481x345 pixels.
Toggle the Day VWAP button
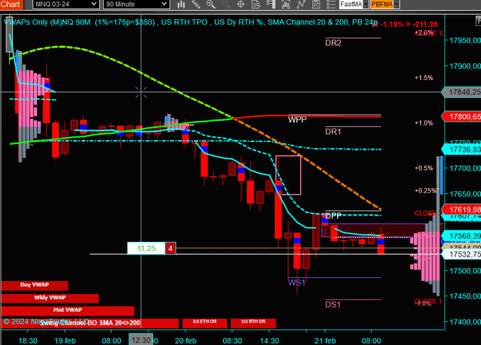pos(35,286)
